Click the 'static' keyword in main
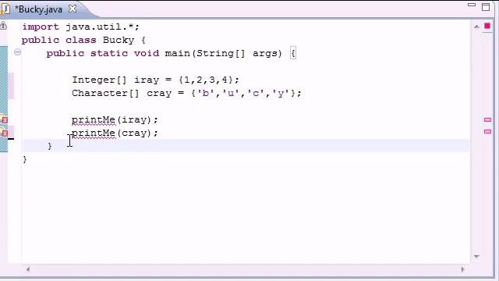 pos(109,53)
